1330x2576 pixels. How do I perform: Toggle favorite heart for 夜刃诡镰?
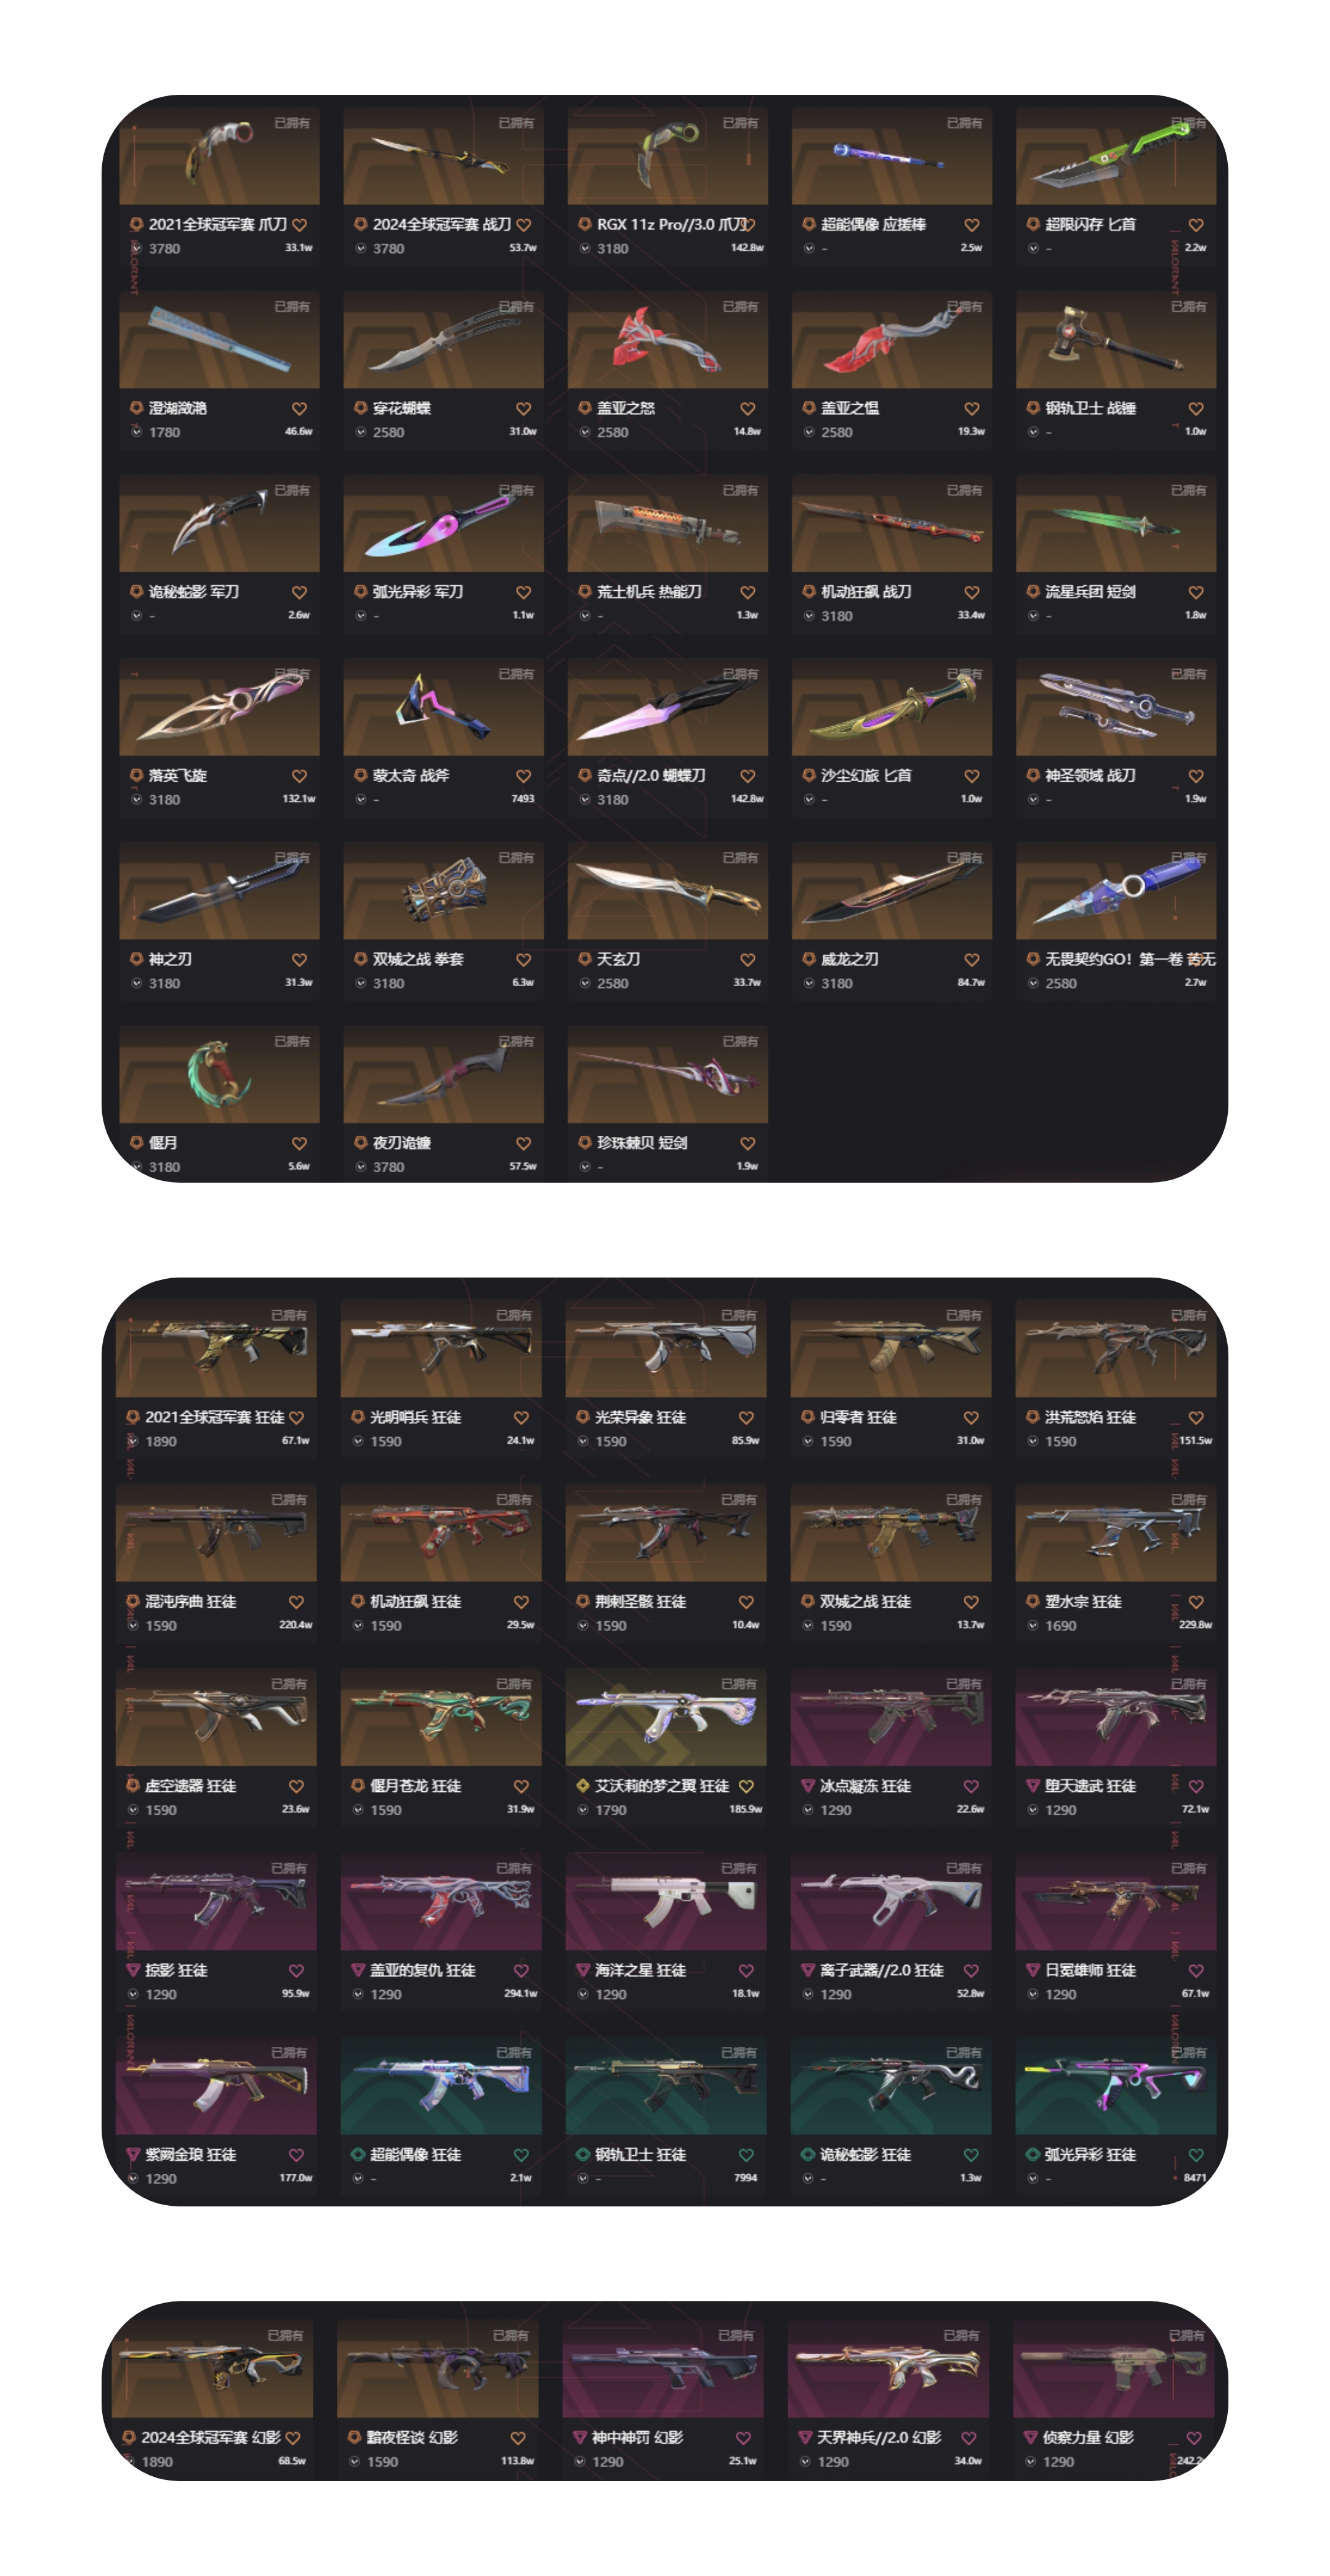click(x=523, y=1144)
